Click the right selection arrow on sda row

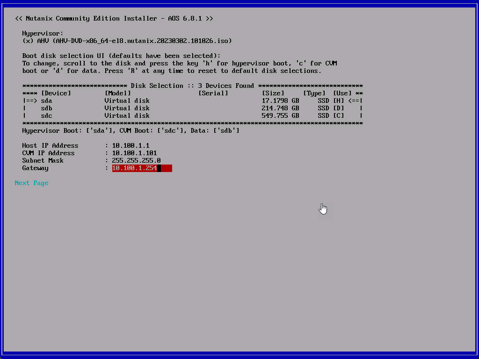coord(355,101)
